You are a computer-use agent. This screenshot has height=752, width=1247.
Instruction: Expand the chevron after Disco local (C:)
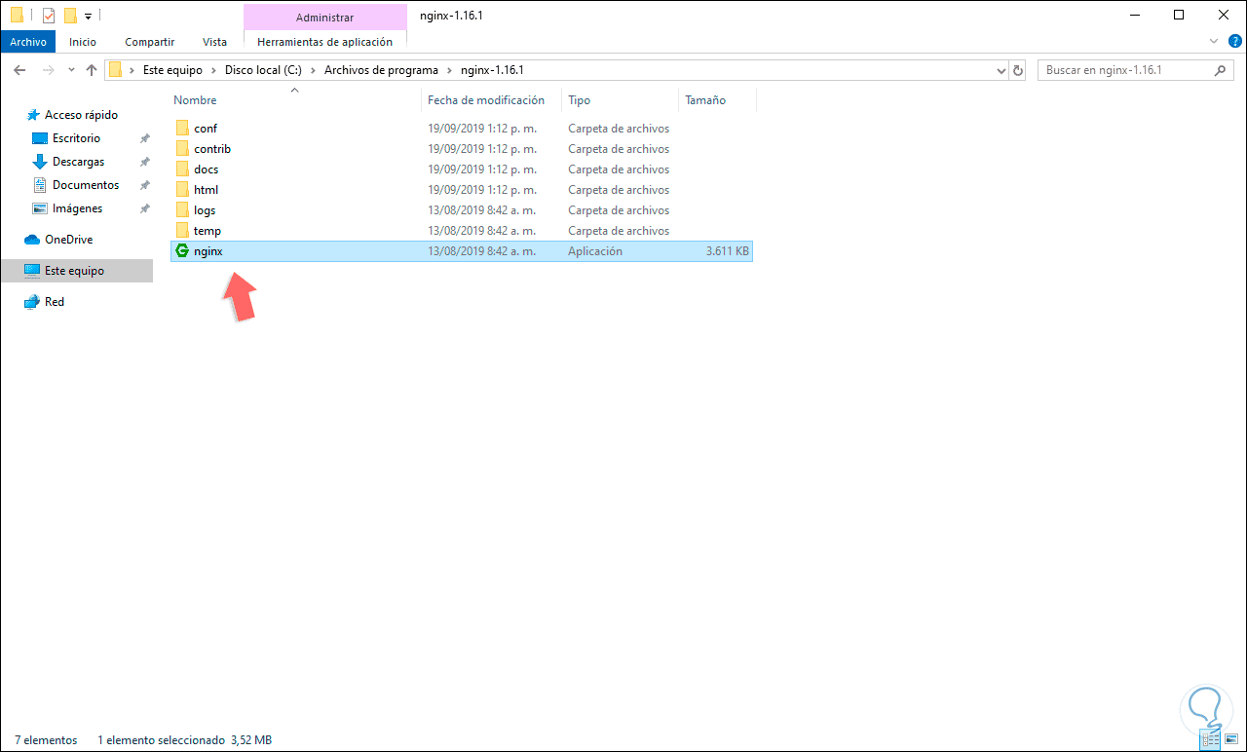[x=313, y=70]
